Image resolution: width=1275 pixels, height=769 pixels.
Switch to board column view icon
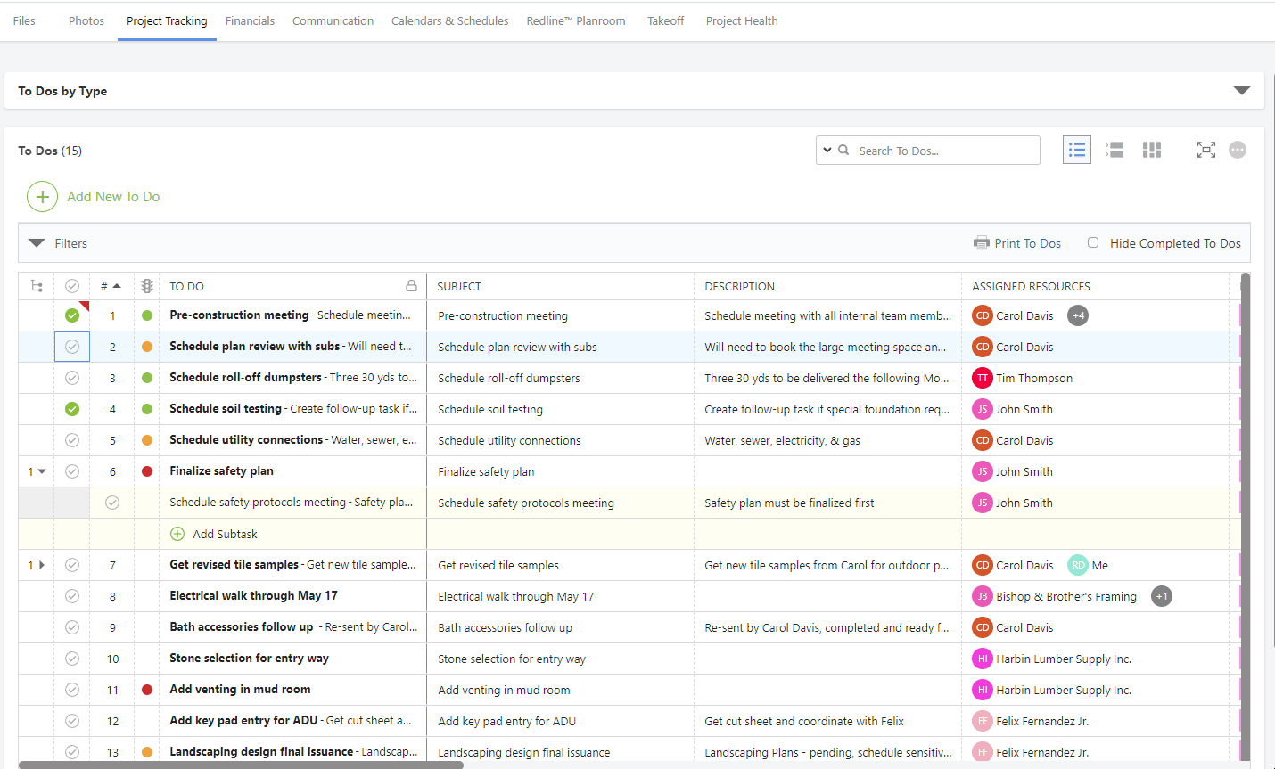click(x=1152, y=150)
